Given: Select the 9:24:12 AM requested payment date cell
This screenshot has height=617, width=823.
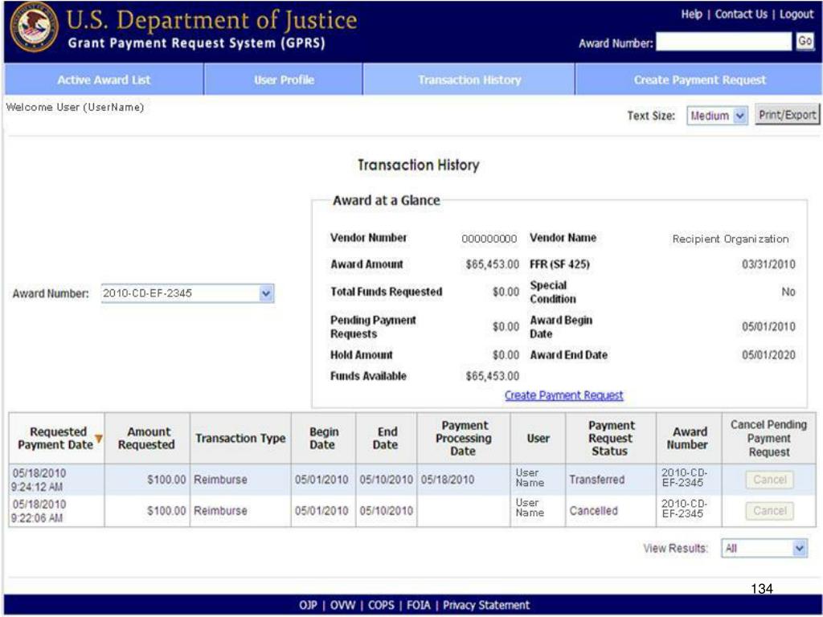Looking at the screenshot, I should [57, 480].
